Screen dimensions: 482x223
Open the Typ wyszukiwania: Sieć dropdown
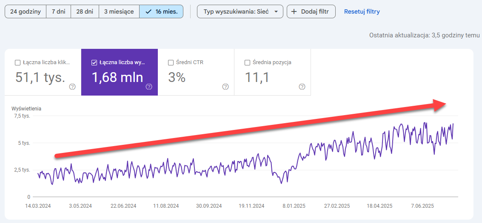pos(236,11)
